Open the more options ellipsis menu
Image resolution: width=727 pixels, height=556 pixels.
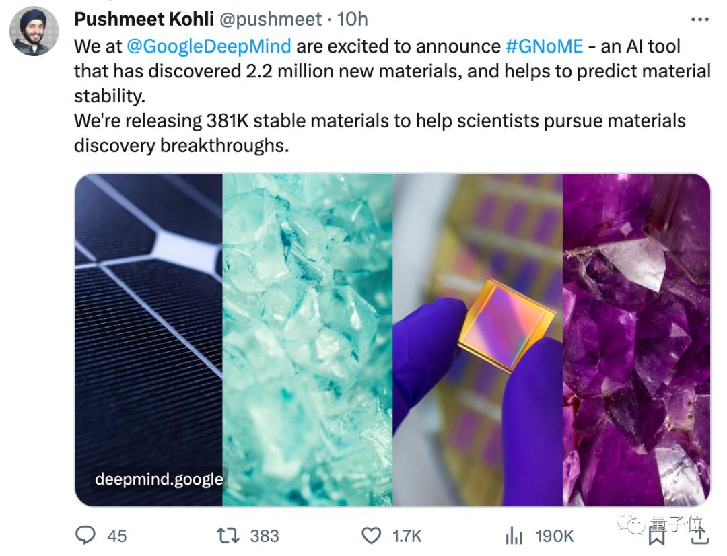[699, 19]
